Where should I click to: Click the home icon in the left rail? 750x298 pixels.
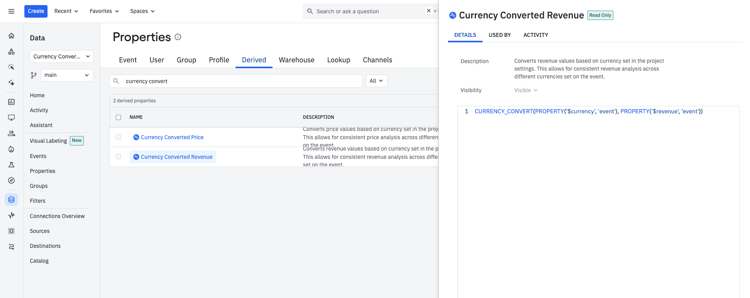coord(11,36)
